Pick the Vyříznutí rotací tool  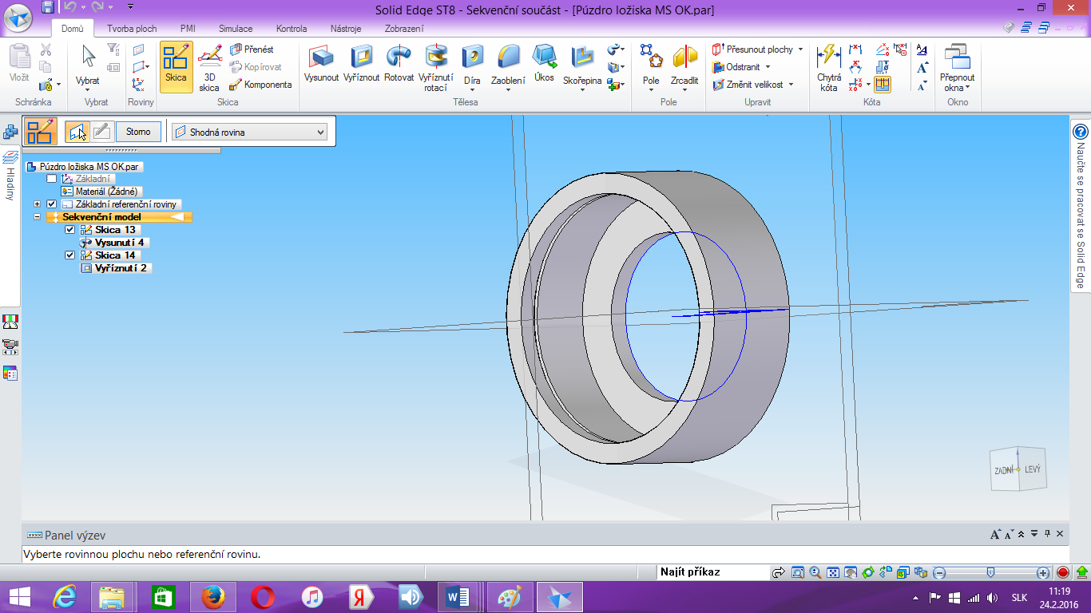click(x=435, y=68)
